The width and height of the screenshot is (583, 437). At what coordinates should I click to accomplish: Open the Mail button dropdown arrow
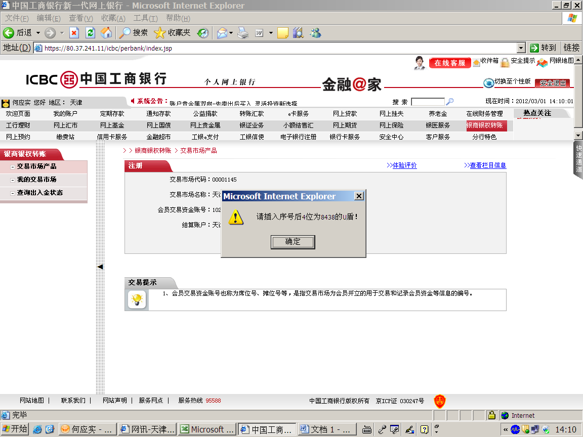pos(231,33)
